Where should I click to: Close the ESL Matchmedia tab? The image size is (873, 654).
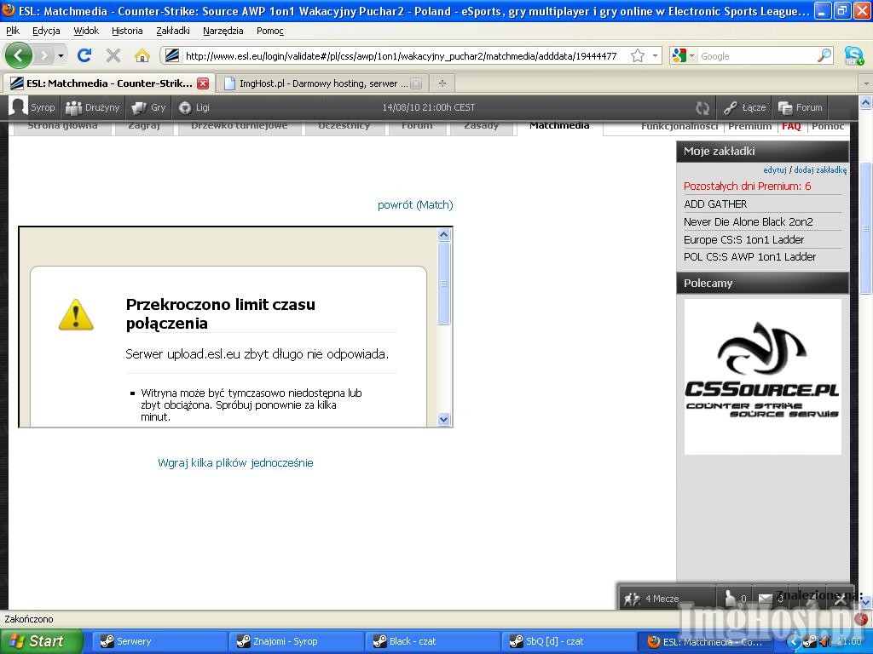[x=203, y=83]
